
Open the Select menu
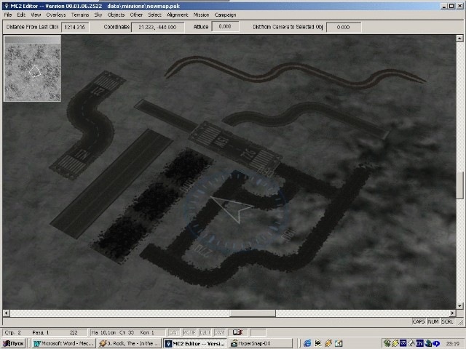click(x=154, y=15)
